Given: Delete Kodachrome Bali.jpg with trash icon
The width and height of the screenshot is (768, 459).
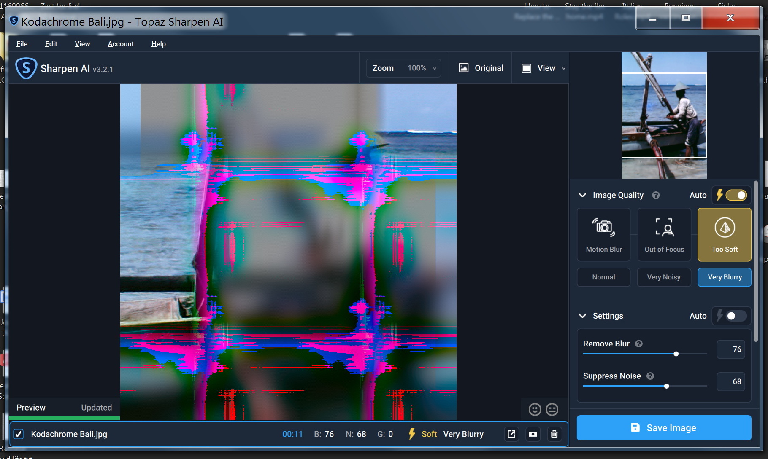Looking at the screenshot, I should tap(554, 434).
